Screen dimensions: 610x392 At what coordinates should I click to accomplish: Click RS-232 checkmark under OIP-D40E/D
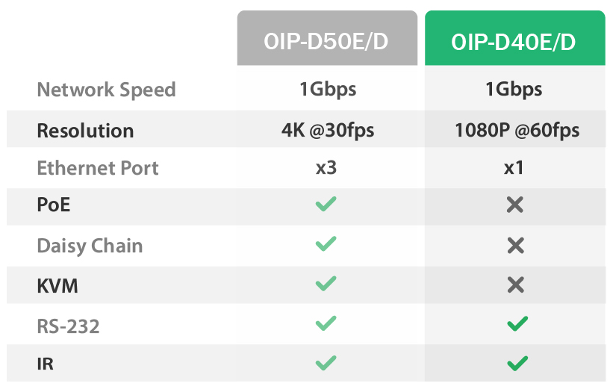[x=517, y=323]
